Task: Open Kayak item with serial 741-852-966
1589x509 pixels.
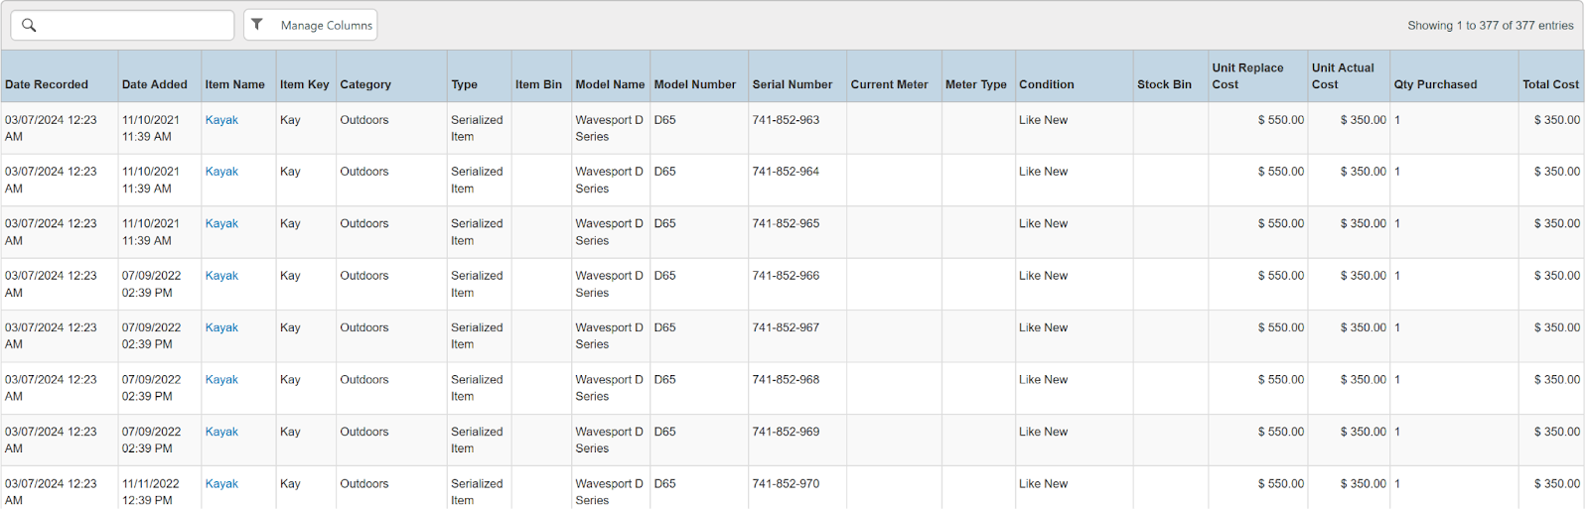Action: [x=221, y=276]
